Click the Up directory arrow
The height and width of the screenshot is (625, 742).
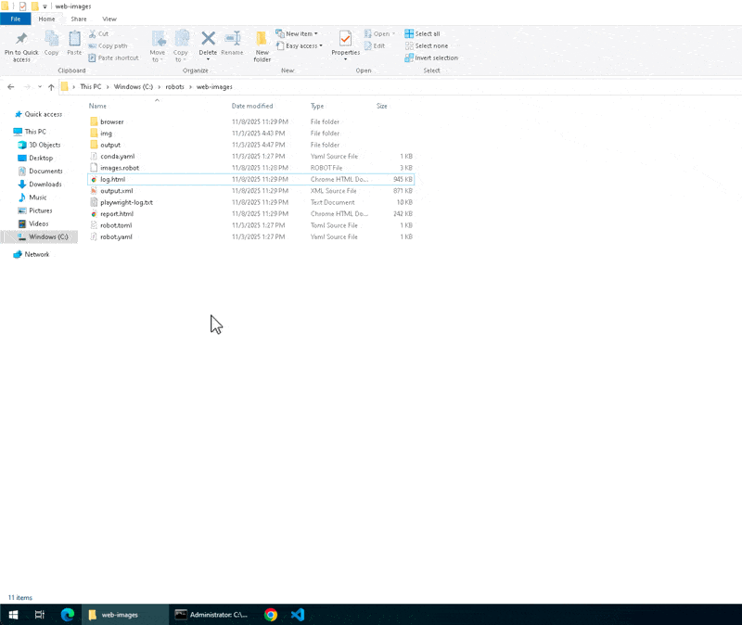click(51, 87)
